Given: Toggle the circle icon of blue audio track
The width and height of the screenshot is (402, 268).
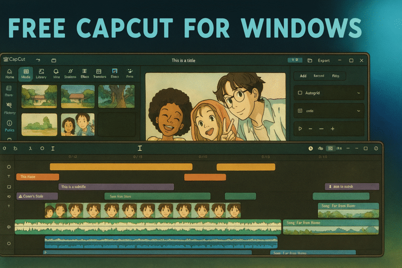Looking at the screenshot, I should coord(9,243).
